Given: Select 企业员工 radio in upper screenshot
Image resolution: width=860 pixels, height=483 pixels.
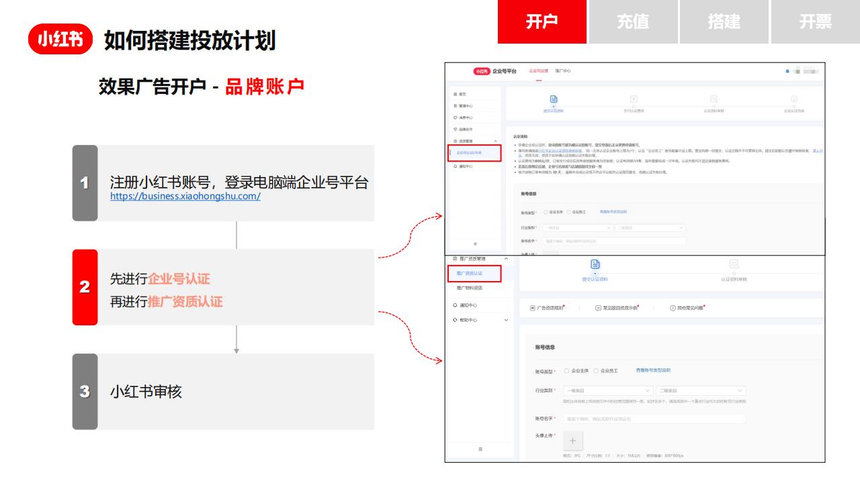Looking at the screenshot, I should 568,212.
